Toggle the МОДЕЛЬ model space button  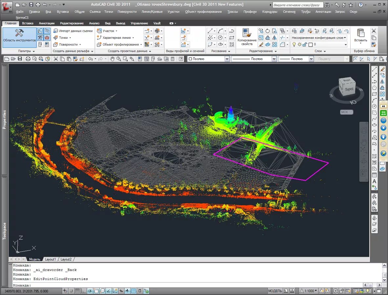(275, 291)
